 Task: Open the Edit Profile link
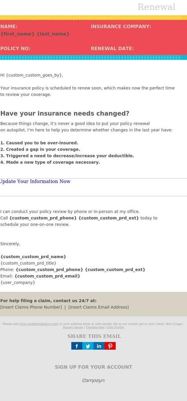(x=115, y=327)
